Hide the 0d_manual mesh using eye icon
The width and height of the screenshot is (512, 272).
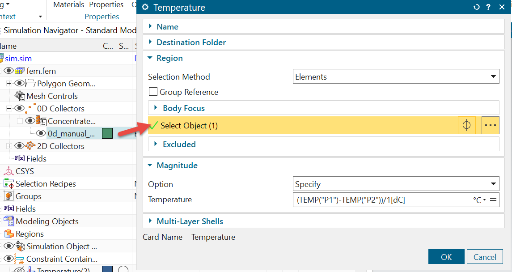pos(41,134)
